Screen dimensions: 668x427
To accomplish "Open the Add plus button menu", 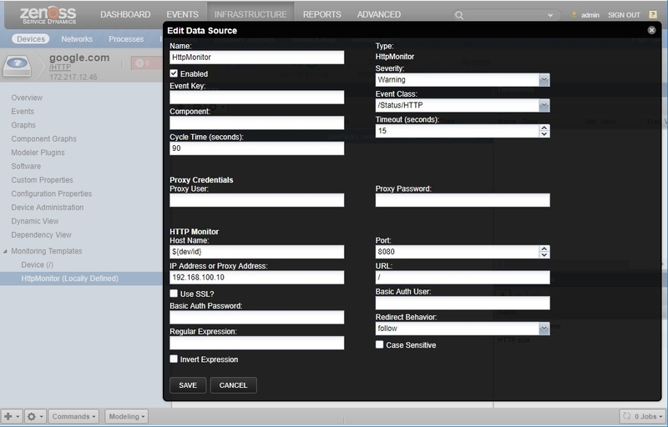I will (12, 416).
